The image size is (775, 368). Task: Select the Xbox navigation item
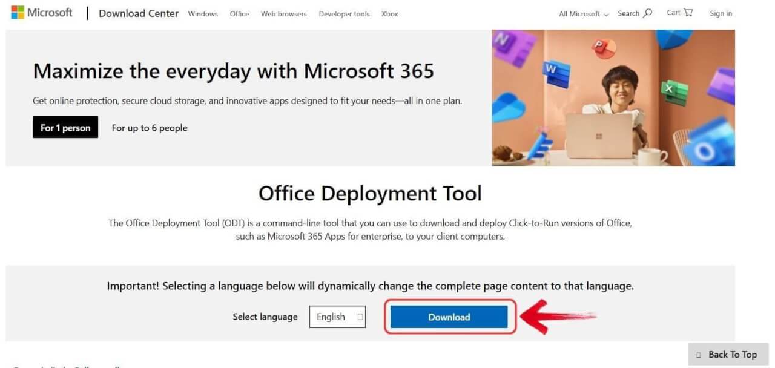pyautogui.click(x=389, y=14)
